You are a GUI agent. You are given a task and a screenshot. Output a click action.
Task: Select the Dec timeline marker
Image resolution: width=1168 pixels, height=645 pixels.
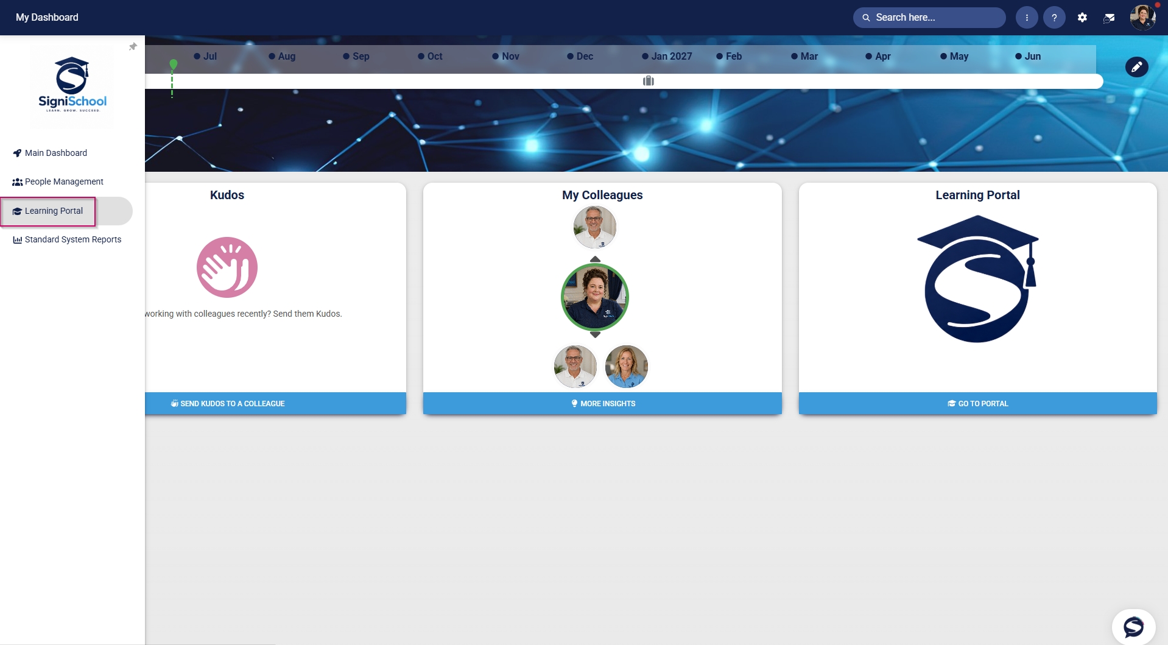point(580,56)
